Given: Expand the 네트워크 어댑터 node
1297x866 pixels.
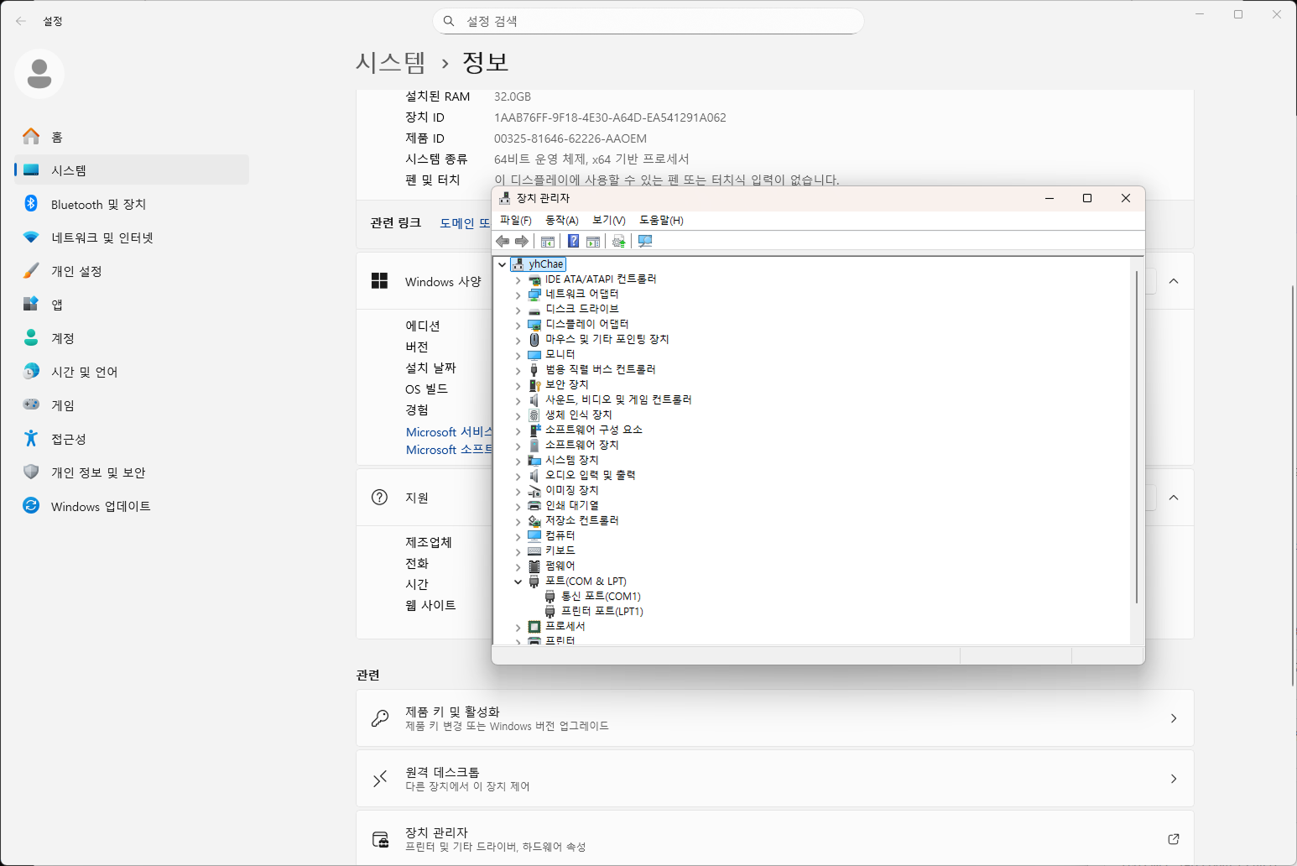Looking at the screenshot, I should click(x=518, y=295).
